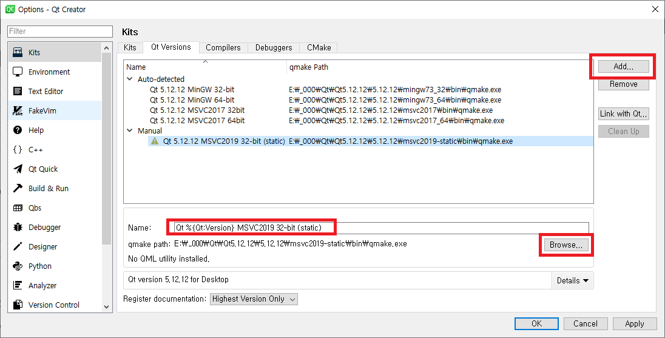Expand the Details section
This screenshot has width=665, height=338.
pos(573,280)
